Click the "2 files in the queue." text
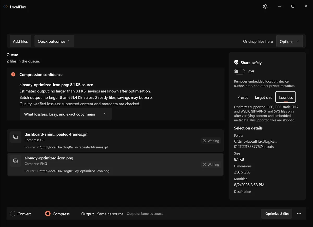Screen dimensions: 313x227 23,61
